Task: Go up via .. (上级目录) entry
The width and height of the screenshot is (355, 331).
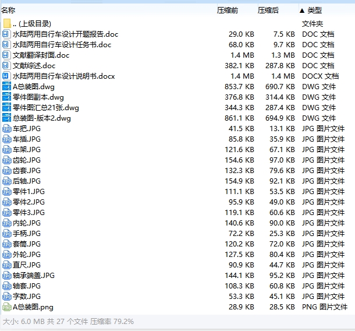Action: click(x=32, y=24)
